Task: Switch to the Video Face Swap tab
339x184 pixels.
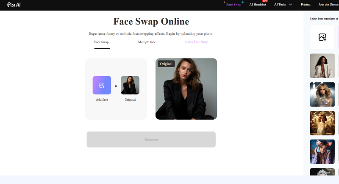Action: click(x=197, y=42)
